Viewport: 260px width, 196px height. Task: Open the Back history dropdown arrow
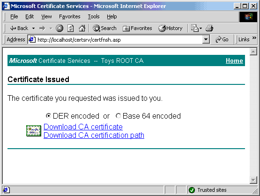pos(33,29)
